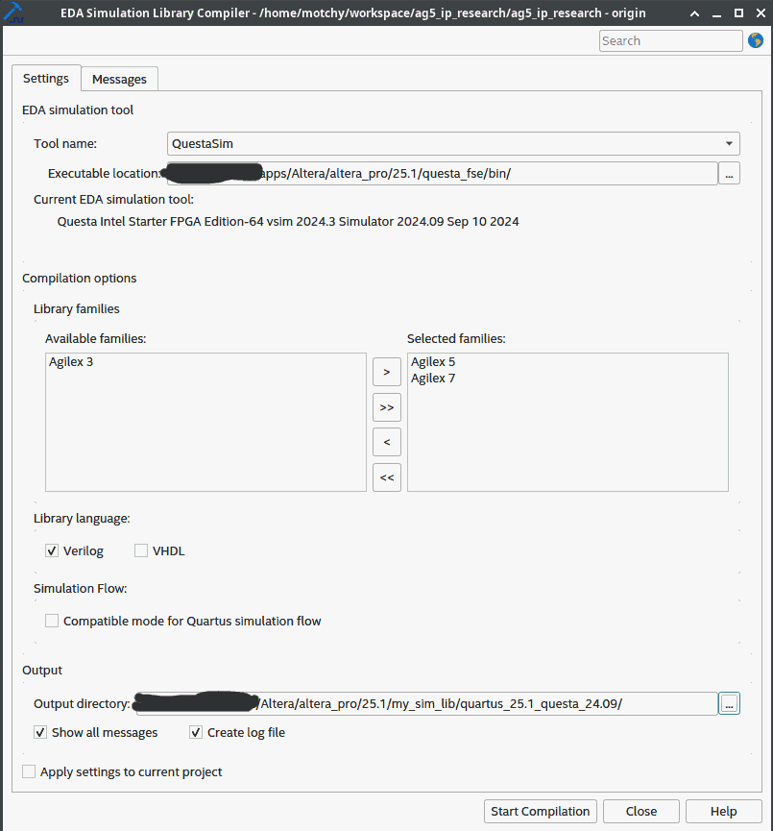773x831 pixels.
Task: Open the Tool name QuestaSim dropdown
Action: (453, 143)
